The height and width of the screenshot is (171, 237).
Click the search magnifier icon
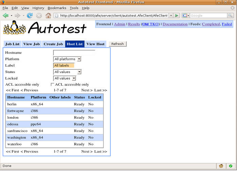(230, 15)
